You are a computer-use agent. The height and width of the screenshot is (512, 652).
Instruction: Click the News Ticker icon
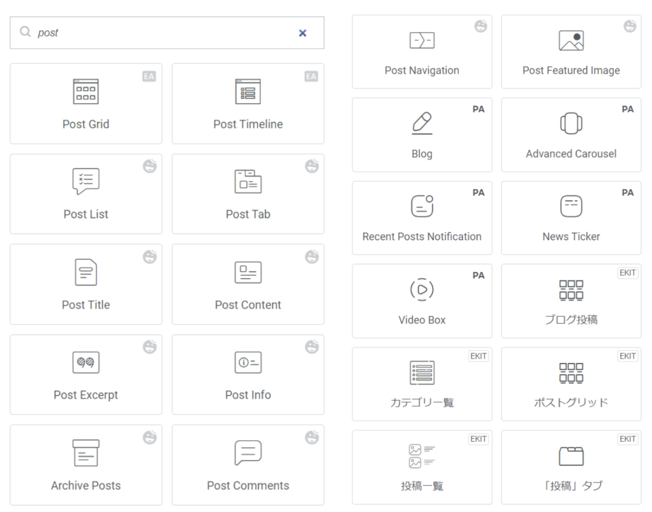[x=571, y=207]
